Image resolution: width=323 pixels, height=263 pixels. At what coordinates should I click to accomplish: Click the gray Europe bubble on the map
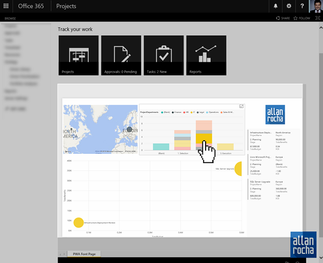coord(129,130)
